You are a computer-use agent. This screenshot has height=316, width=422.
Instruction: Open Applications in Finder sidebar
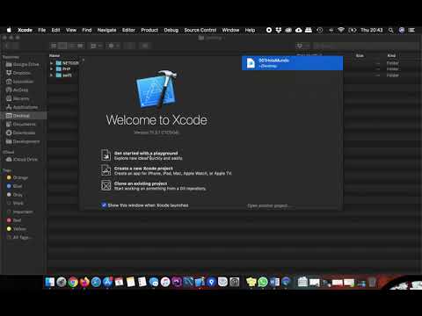tap(22, 107)
